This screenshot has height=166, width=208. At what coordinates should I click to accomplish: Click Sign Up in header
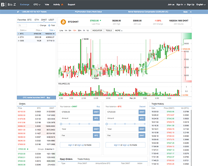191,5
